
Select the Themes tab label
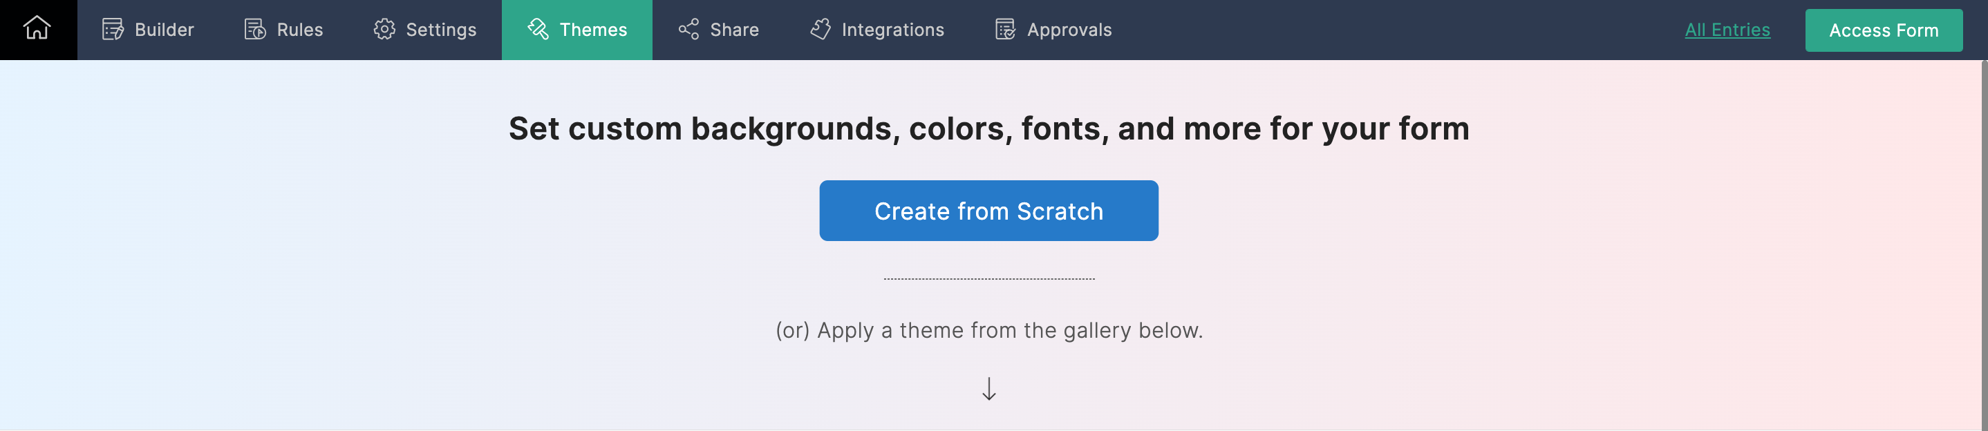pyautogui.click(x=592, y=29)
